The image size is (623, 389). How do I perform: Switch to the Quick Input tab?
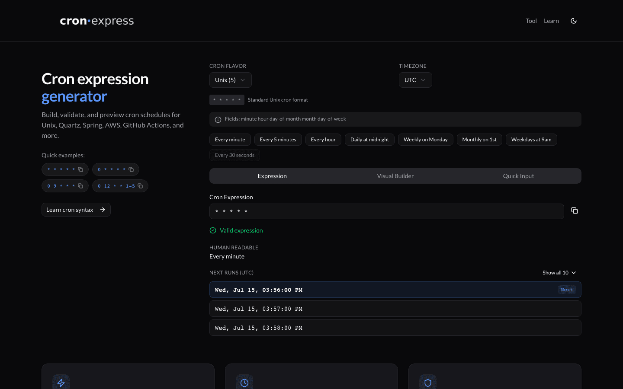[518, 176]
